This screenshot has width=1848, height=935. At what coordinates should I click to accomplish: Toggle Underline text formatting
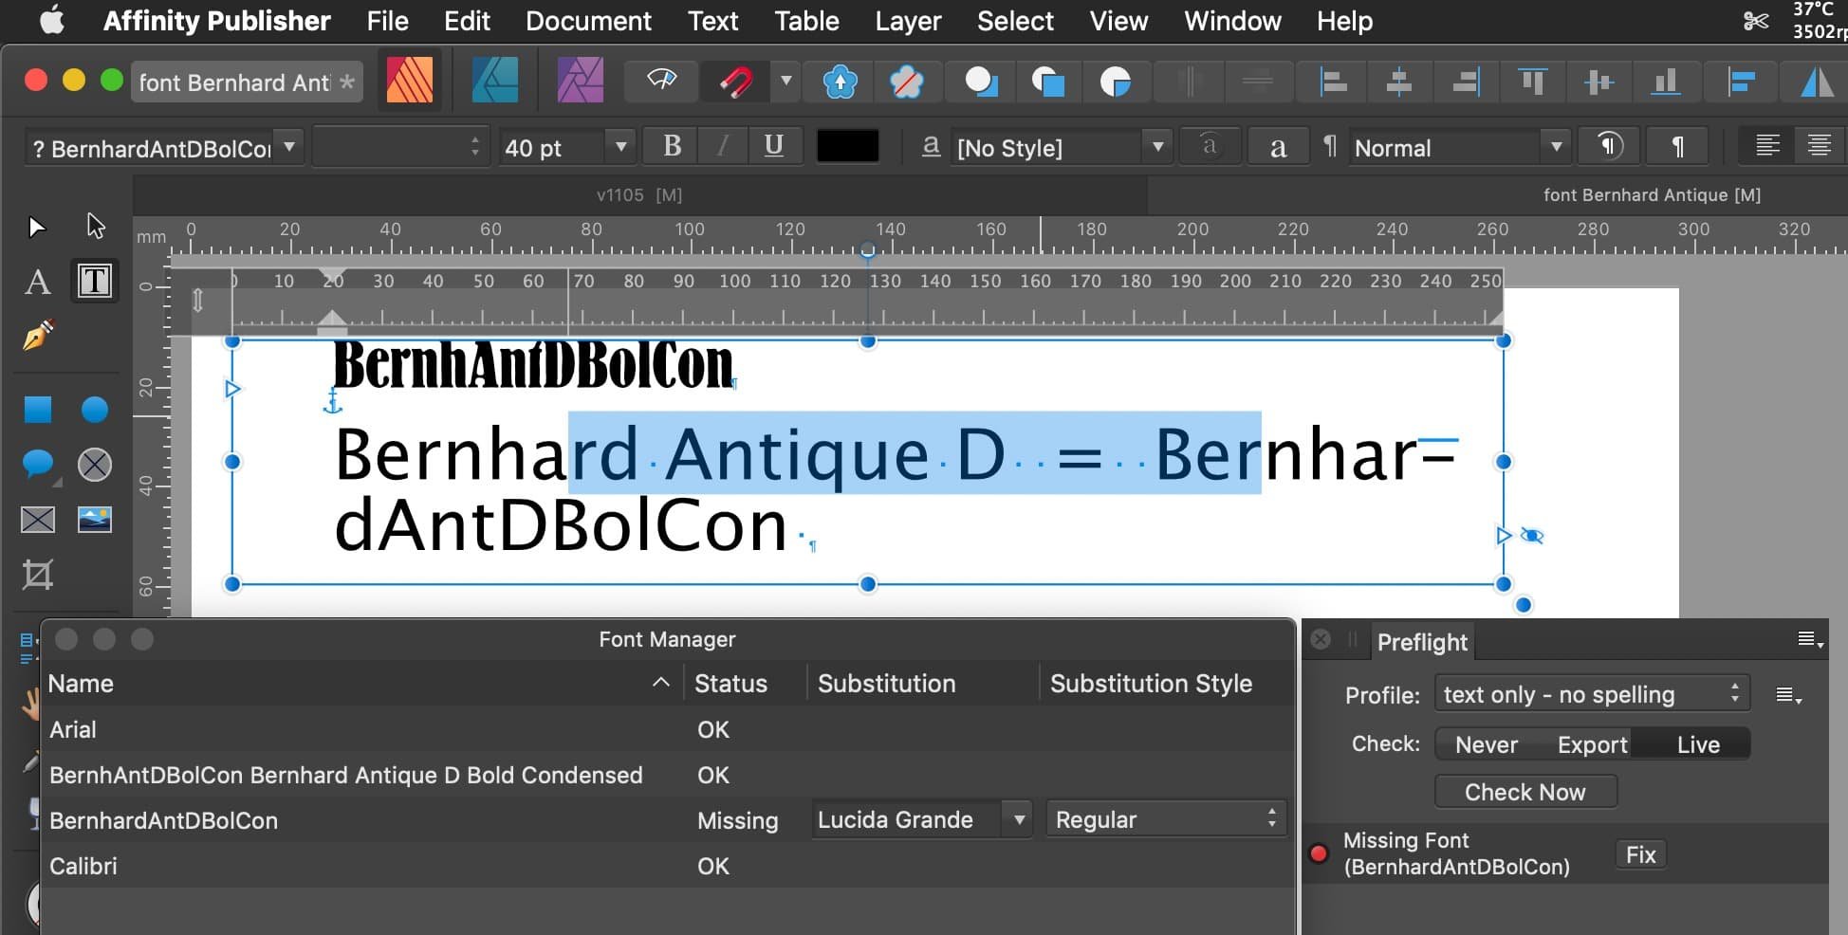point(773,146)
